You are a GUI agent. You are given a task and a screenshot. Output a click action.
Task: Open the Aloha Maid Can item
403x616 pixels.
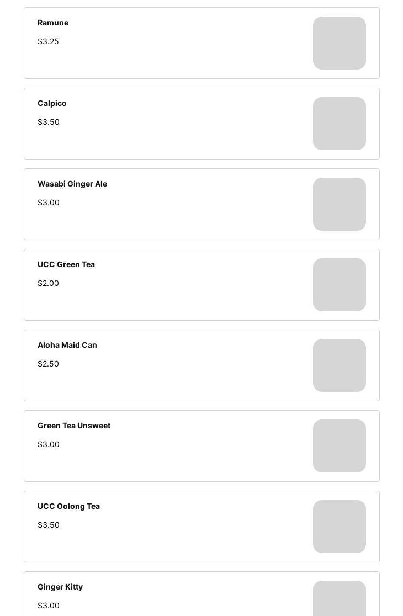tap(67, 345)
